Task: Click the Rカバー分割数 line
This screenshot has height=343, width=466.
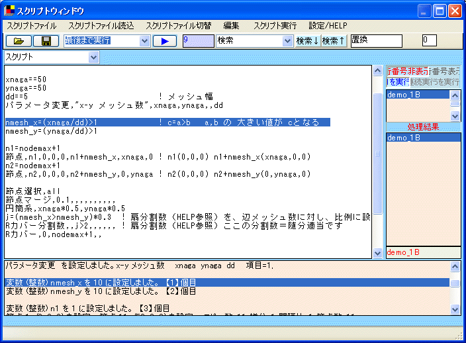Action: [174, 226]
